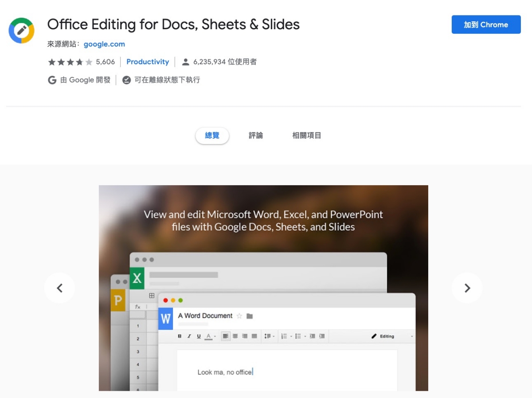Open the numbered list dropdown in preview
The image size is (532, 398).
286,336
